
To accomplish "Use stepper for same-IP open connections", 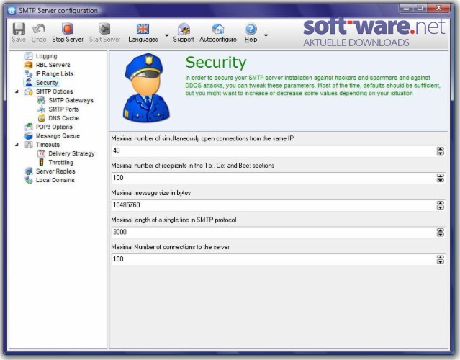I will [441, 150].
